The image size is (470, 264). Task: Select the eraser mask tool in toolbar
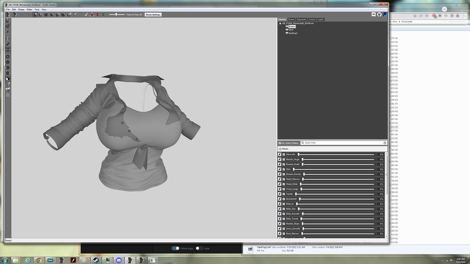(x=69, y=15)
